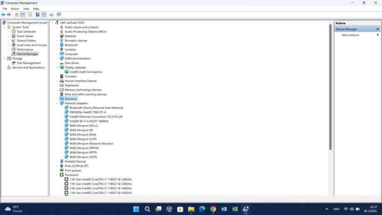Open Windows Start menu
The width and height of the screenshot is (382, 215).
(136, 209)
